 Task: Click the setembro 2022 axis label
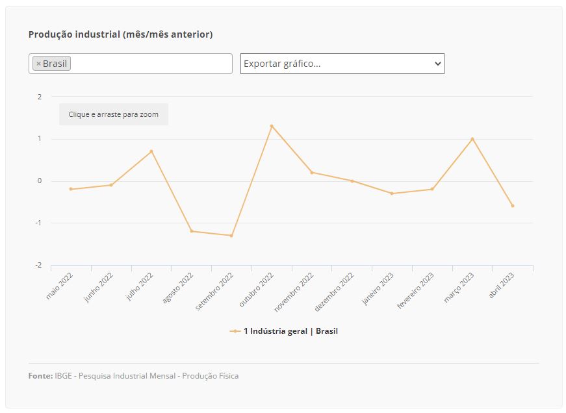(x=214, y=292)
